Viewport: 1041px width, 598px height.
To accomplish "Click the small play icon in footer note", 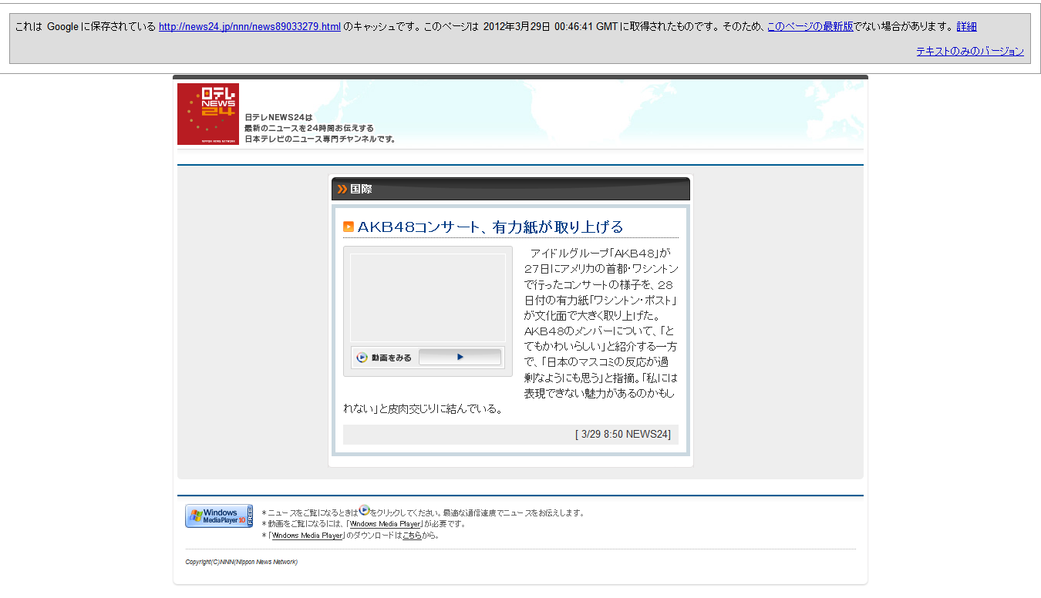I will click(x=365, y=510).
